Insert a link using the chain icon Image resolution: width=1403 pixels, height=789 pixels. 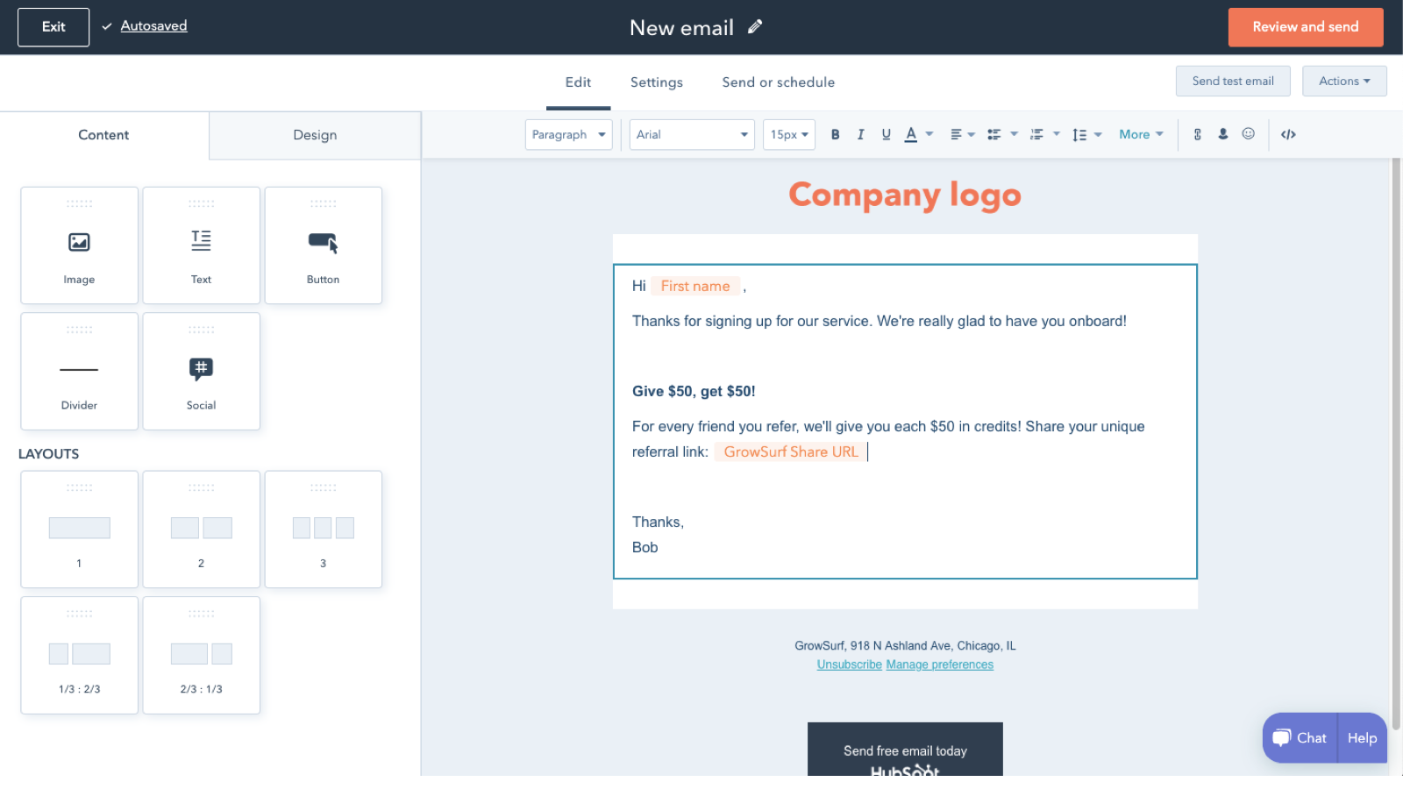pyautogui.click(x=1197, y=134)
